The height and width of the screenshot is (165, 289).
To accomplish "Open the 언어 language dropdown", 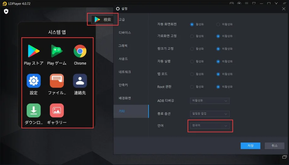I will coord(210,125).
